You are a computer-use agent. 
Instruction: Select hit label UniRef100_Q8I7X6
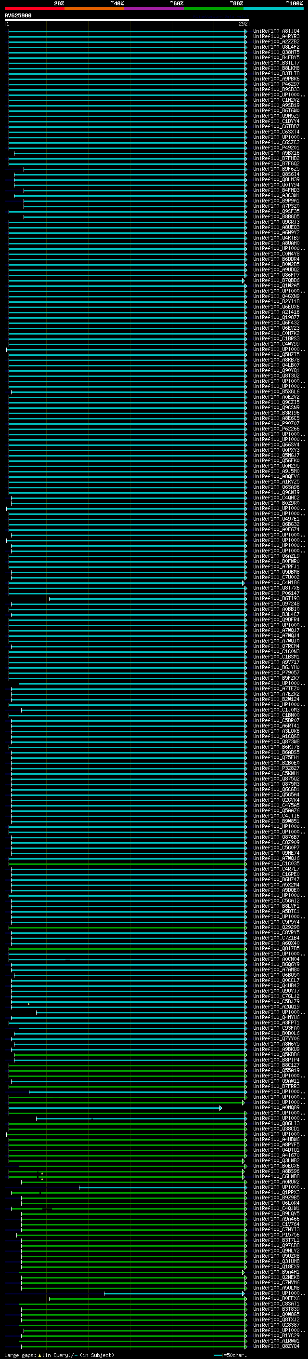pyautogui.click(x=276, y=588)
